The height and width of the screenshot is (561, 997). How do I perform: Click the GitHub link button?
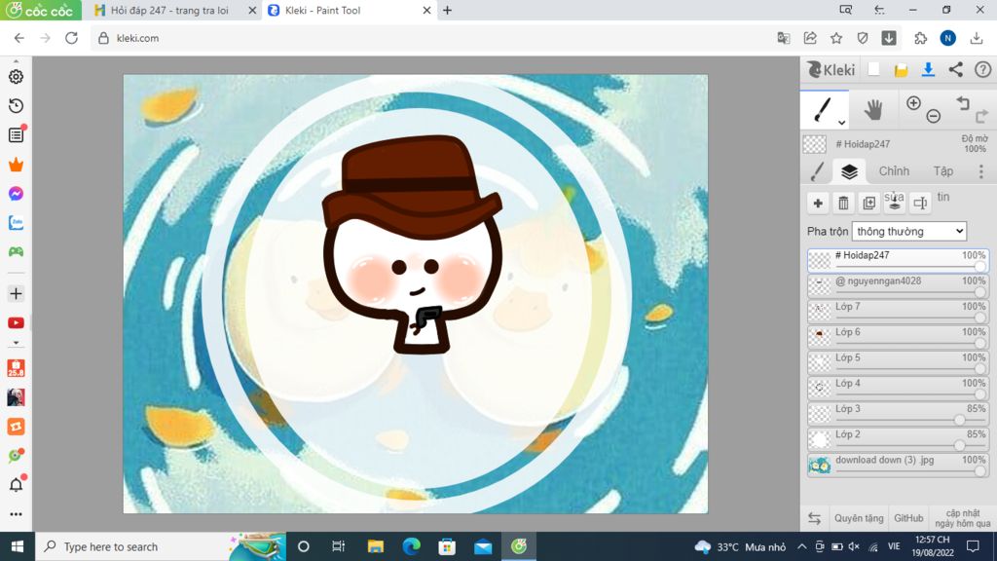tap(908, 518)
